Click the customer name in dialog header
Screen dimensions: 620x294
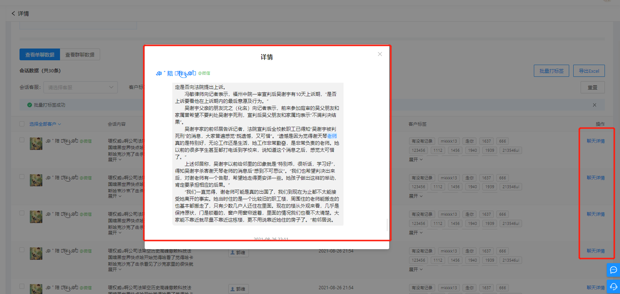point(176,73)
